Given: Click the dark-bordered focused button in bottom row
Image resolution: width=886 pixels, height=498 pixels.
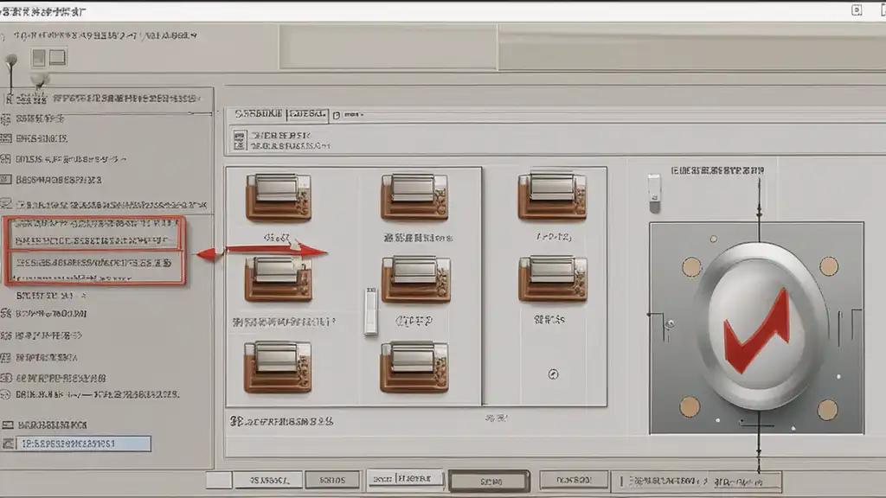Looking at the screenshot, I should [x=490, y=481].
